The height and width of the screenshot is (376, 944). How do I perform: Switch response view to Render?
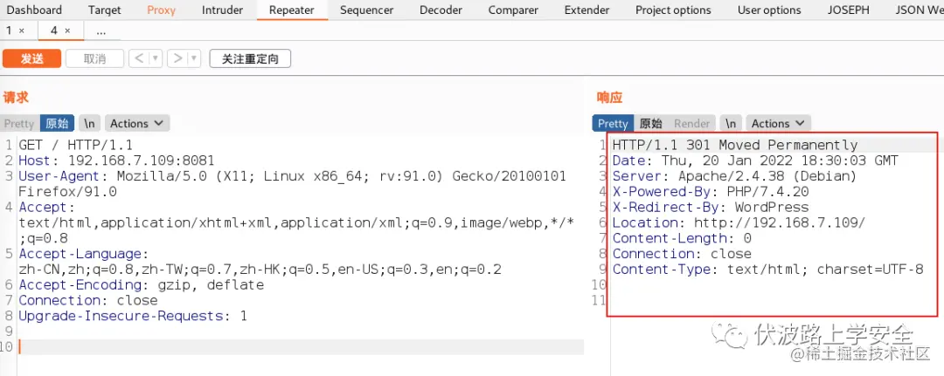(691, 123)
